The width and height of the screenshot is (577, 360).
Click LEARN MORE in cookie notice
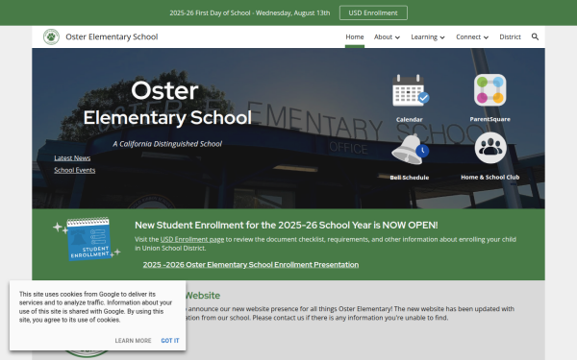133,341
